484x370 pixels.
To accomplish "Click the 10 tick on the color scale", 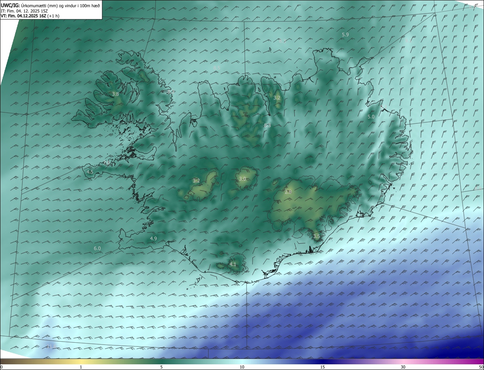I will click(242, 367).
